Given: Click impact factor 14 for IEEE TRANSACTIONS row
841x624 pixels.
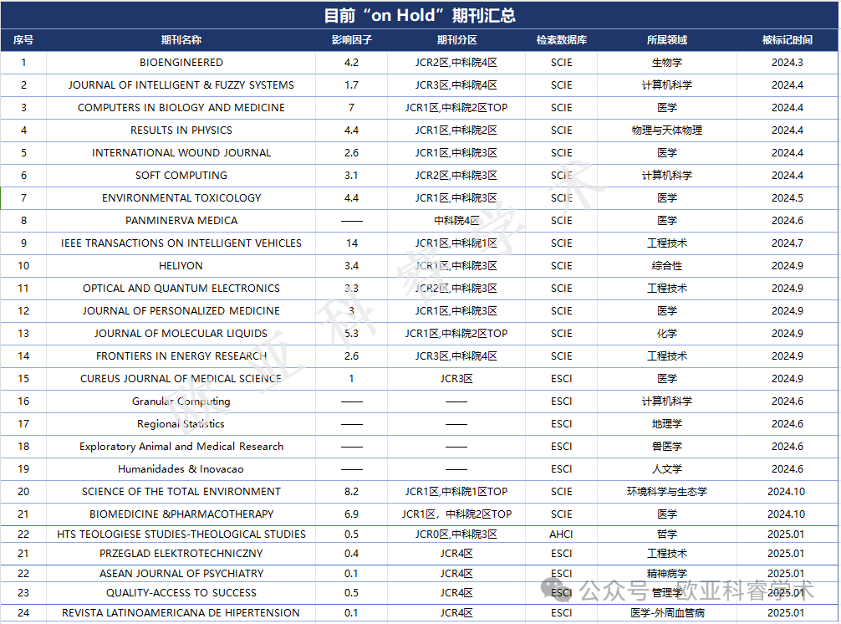Looking at the screenshot, I should [x=351, y=243].
